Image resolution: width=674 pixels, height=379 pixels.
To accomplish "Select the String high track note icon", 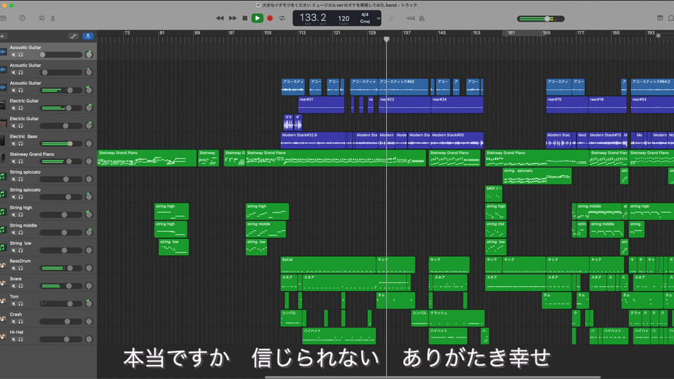I will (x=3, y=211).
